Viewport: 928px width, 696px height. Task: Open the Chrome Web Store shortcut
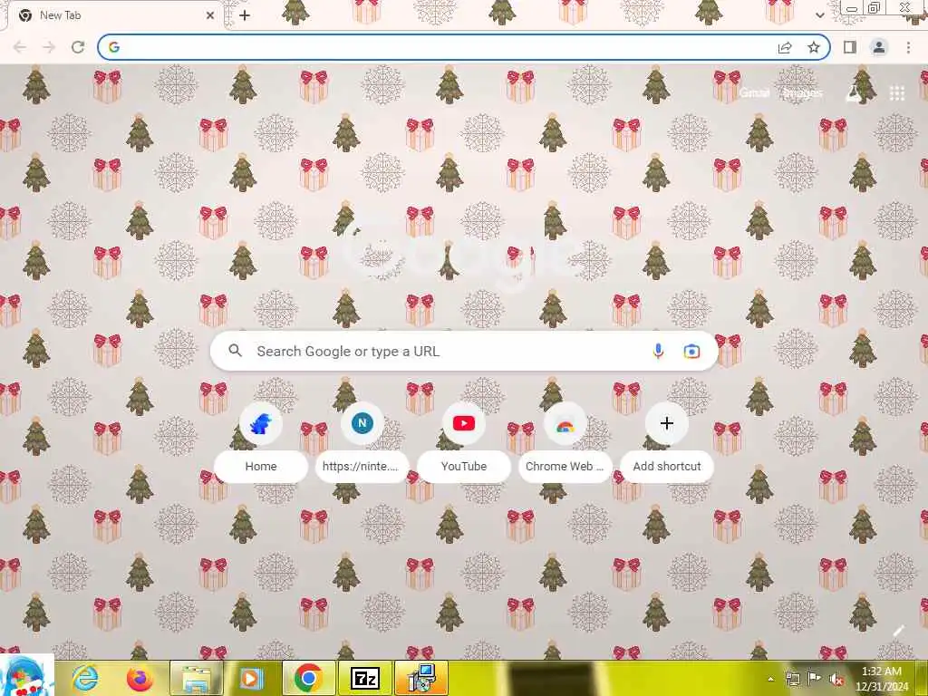565,442
